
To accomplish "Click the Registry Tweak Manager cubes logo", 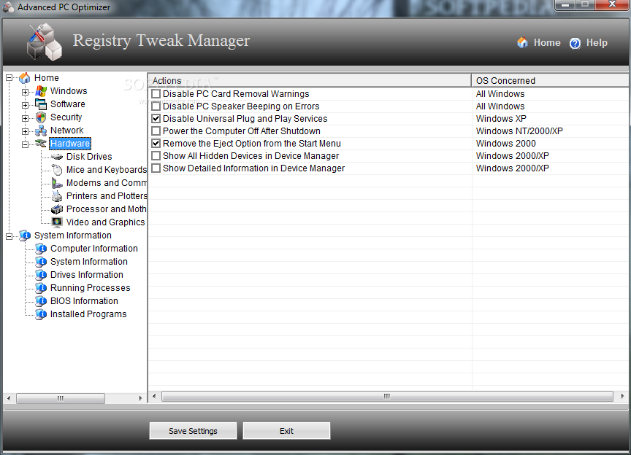I will (x=45, y=42).
